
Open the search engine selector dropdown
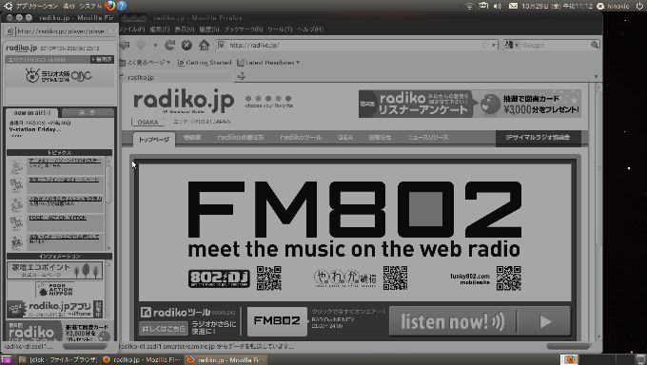tap(512, 45)
